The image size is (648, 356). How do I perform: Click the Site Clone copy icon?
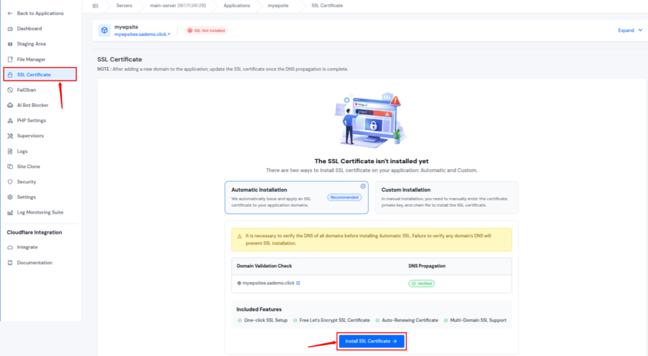tap(10, 166)
